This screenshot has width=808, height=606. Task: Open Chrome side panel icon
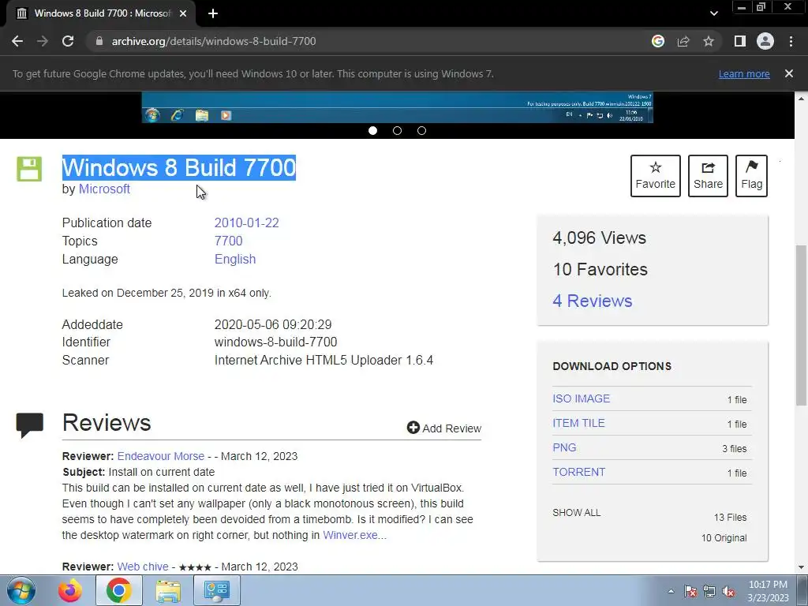pyautogui.click(x=740, y=41)
